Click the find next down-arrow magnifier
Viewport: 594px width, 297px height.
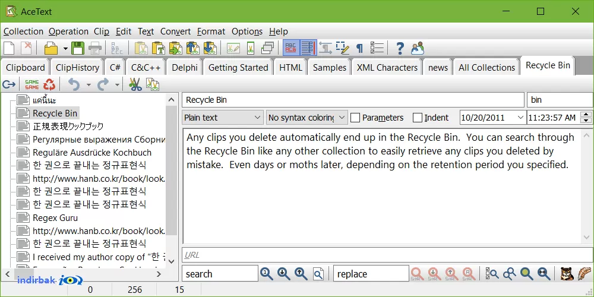pos(284,273)
